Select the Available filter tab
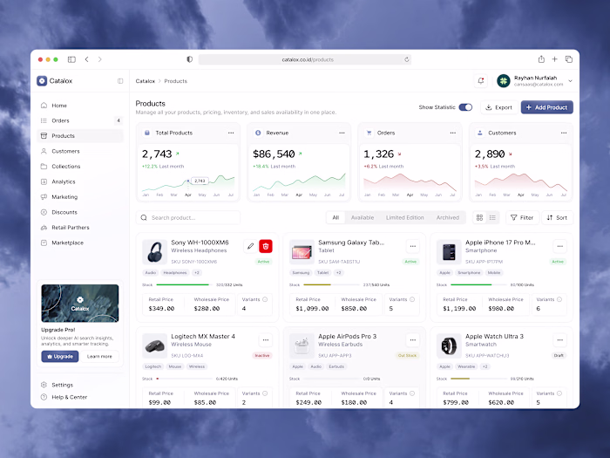The image size is (610, 458). [x=363, y=217]
